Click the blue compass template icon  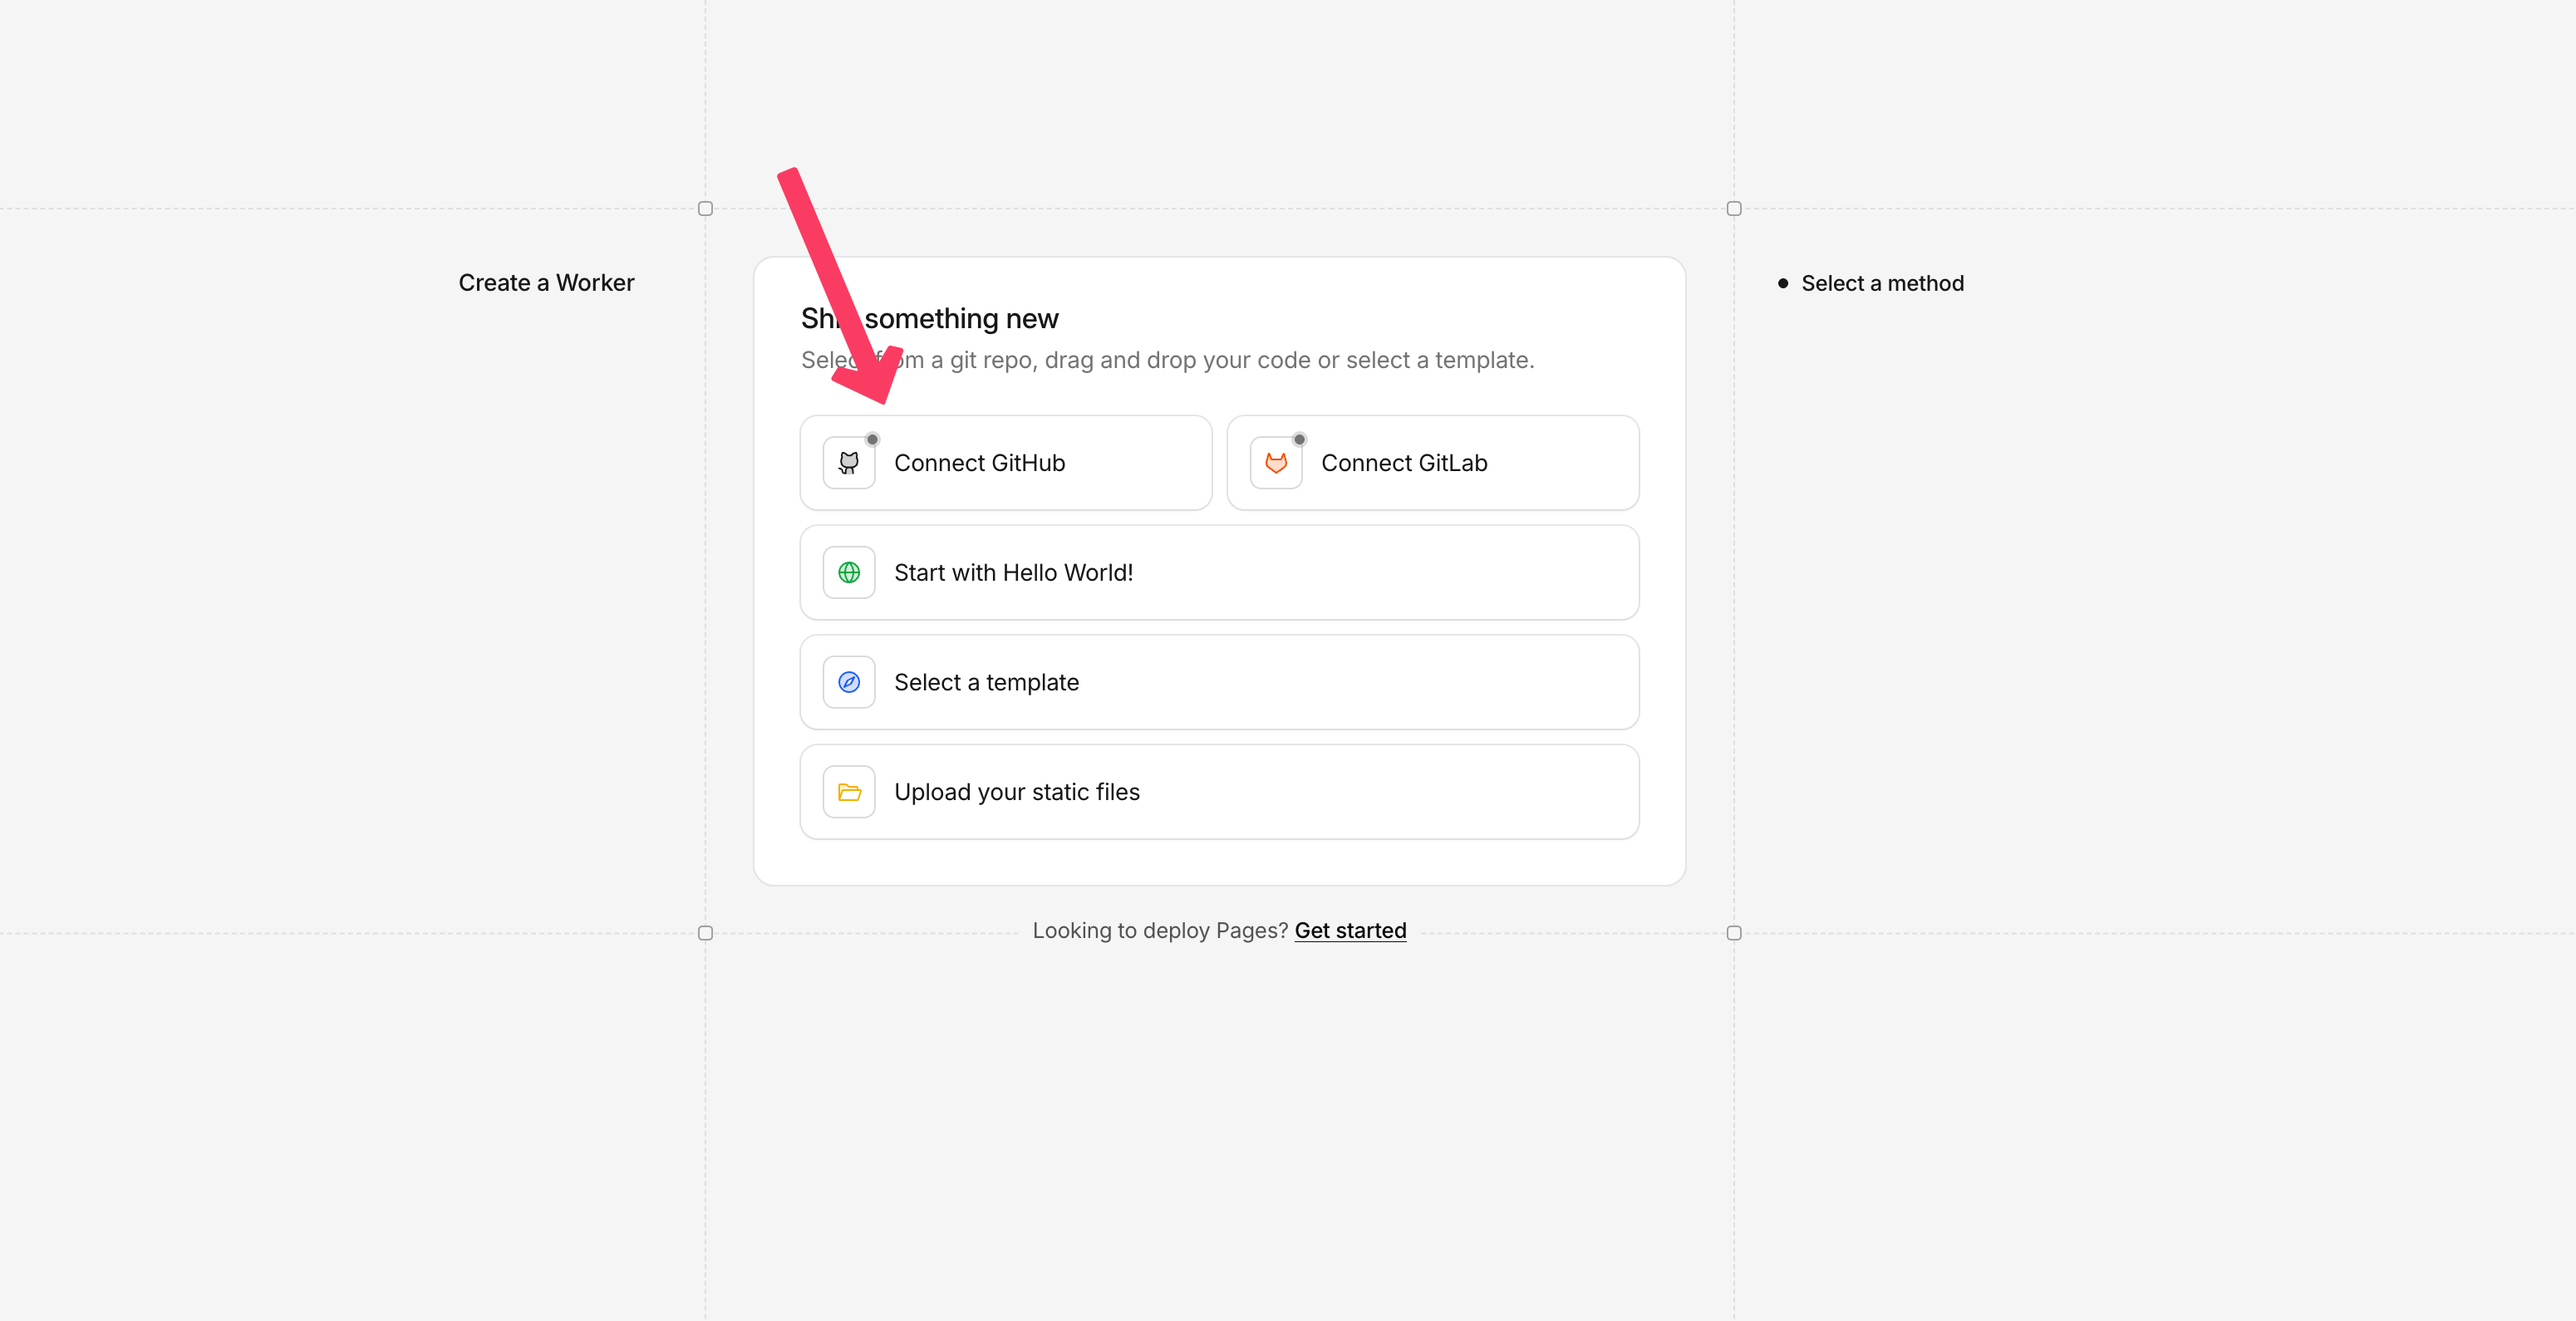click(849, 682)
